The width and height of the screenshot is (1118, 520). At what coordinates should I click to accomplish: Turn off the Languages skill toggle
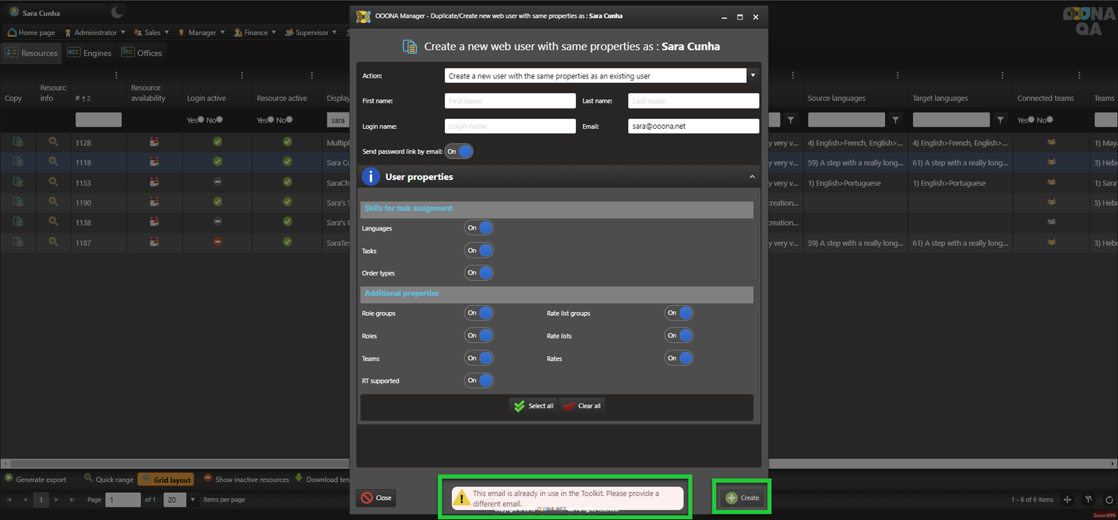[478, 228]
